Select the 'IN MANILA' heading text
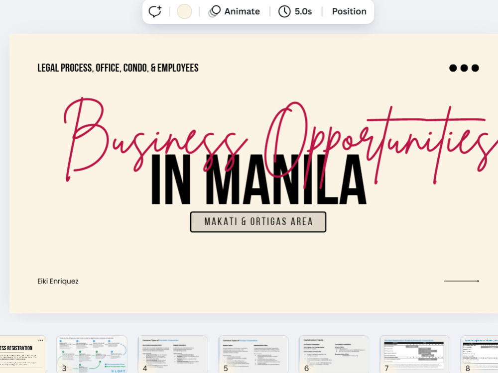 click(259, 180)
